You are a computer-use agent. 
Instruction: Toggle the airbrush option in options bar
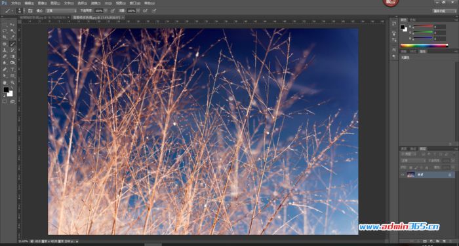(x=145, y=11)
